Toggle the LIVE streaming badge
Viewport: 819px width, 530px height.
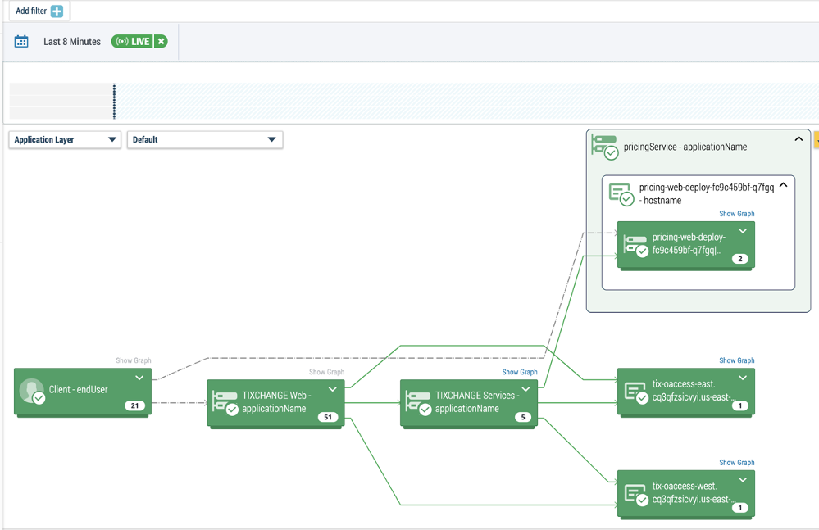[x=139, y=40]
